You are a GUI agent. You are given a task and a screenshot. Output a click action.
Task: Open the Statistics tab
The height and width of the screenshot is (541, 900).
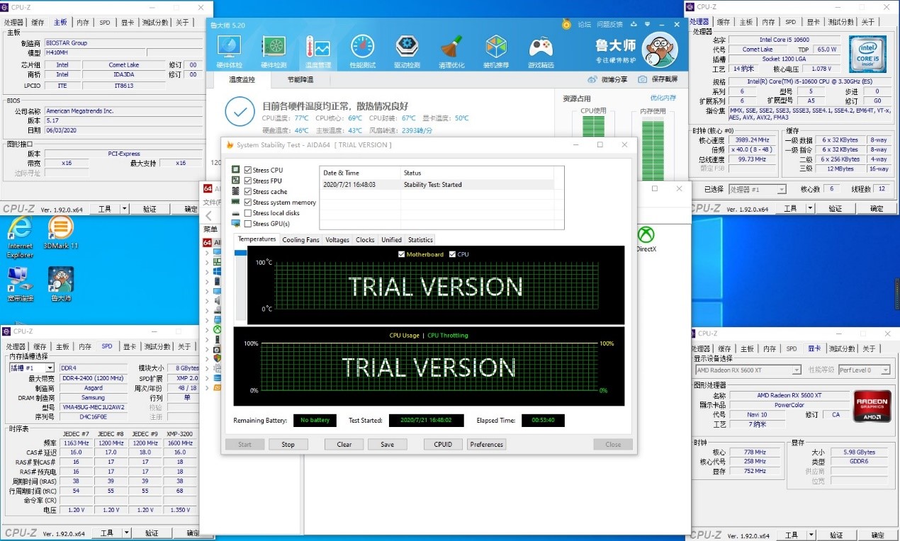click(x=420, y=240)
